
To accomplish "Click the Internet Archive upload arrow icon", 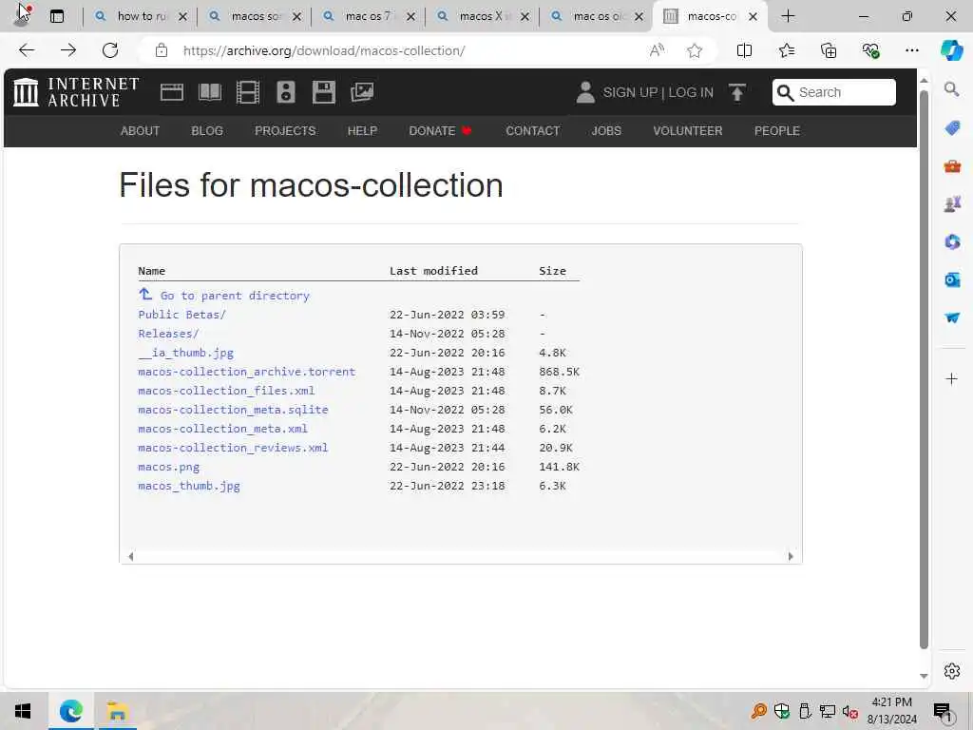I will coord(737,92).
